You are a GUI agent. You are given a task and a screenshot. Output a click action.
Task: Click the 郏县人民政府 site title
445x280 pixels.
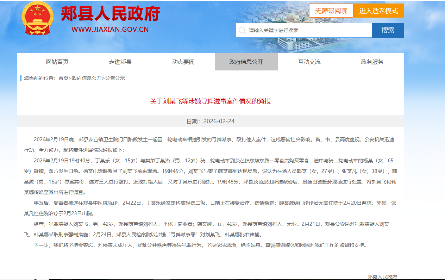tap(111, 14)
